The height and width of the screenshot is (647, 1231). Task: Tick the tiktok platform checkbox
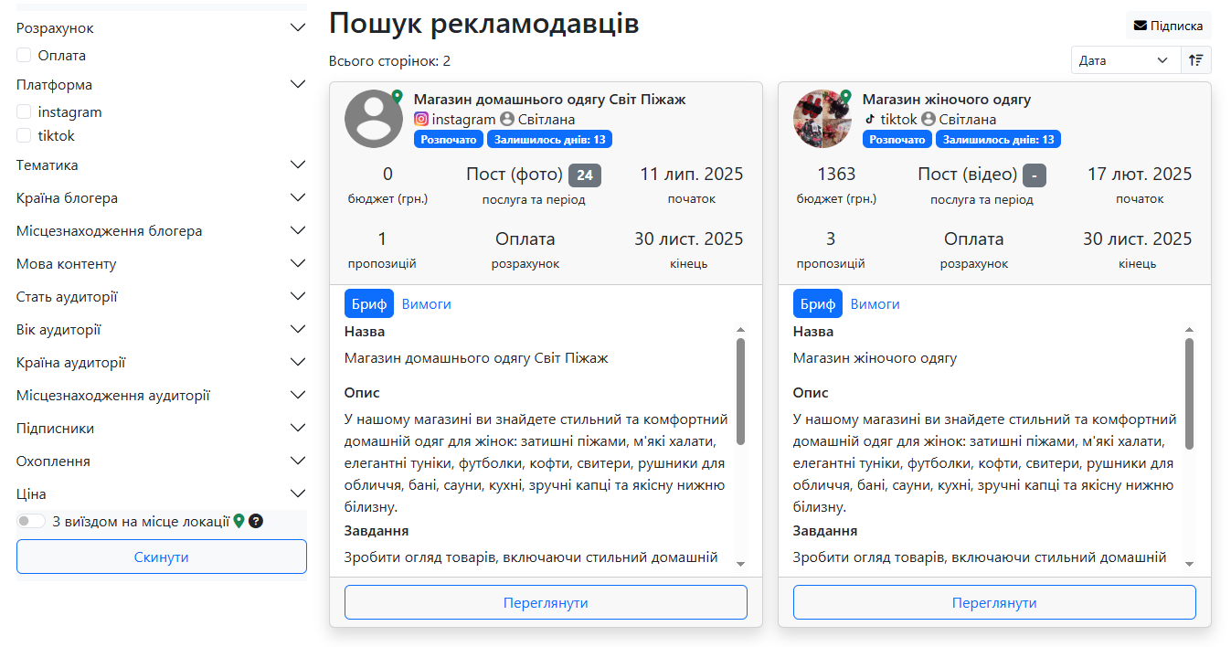point(24,135)
